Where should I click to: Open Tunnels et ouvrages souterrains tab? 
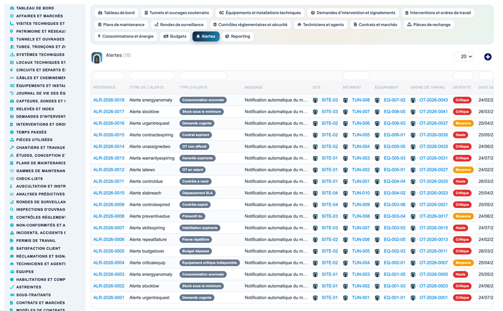click(177, 13)
